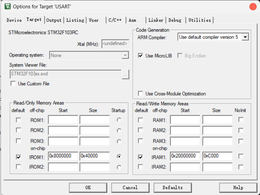The height and width of the screenshot is (195, 260).
Task: Go to the Listing tab
Action: tap(75, 20)
